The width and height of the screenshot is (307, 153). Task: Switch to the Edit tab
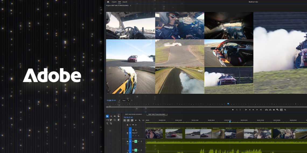pos(119,2)
